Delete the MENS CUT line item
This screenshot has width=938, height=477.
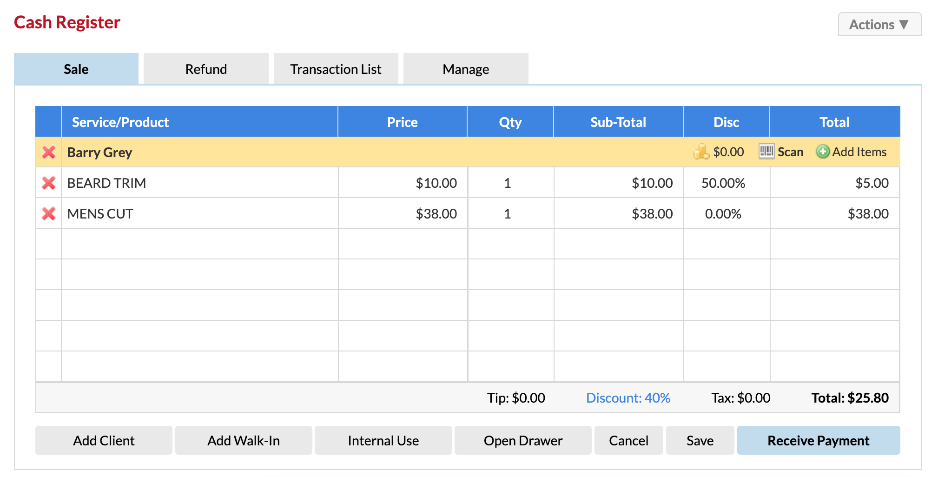coord(48,213)
